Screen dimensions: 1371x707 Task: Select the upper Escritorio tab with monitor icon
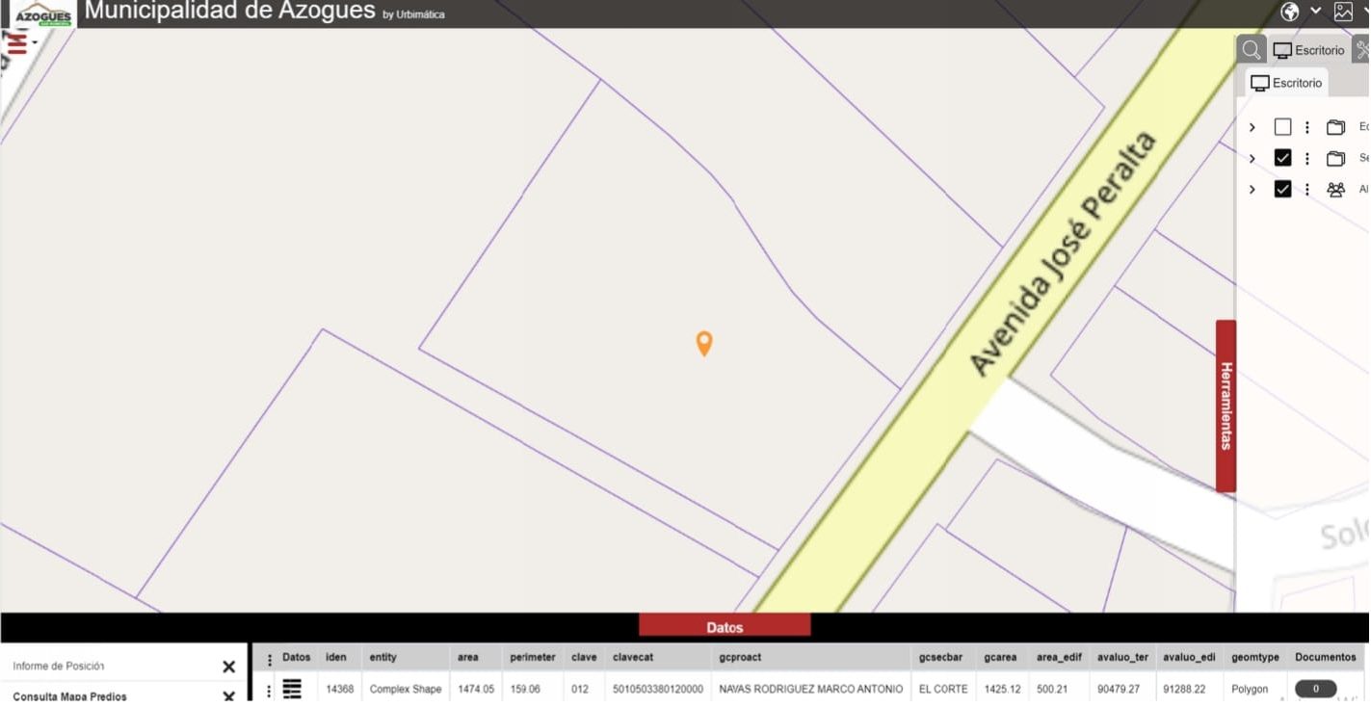1308,50
